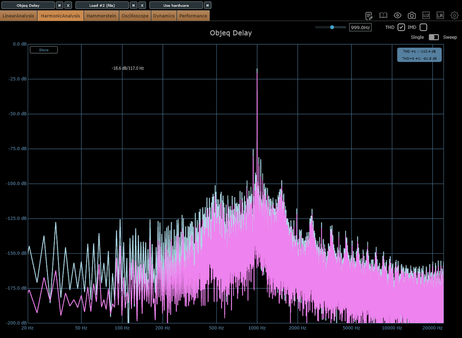Open the Hammerstein tab
Image resolution: width=462 pixels, height=338 pixels.
tap(101, 16)
